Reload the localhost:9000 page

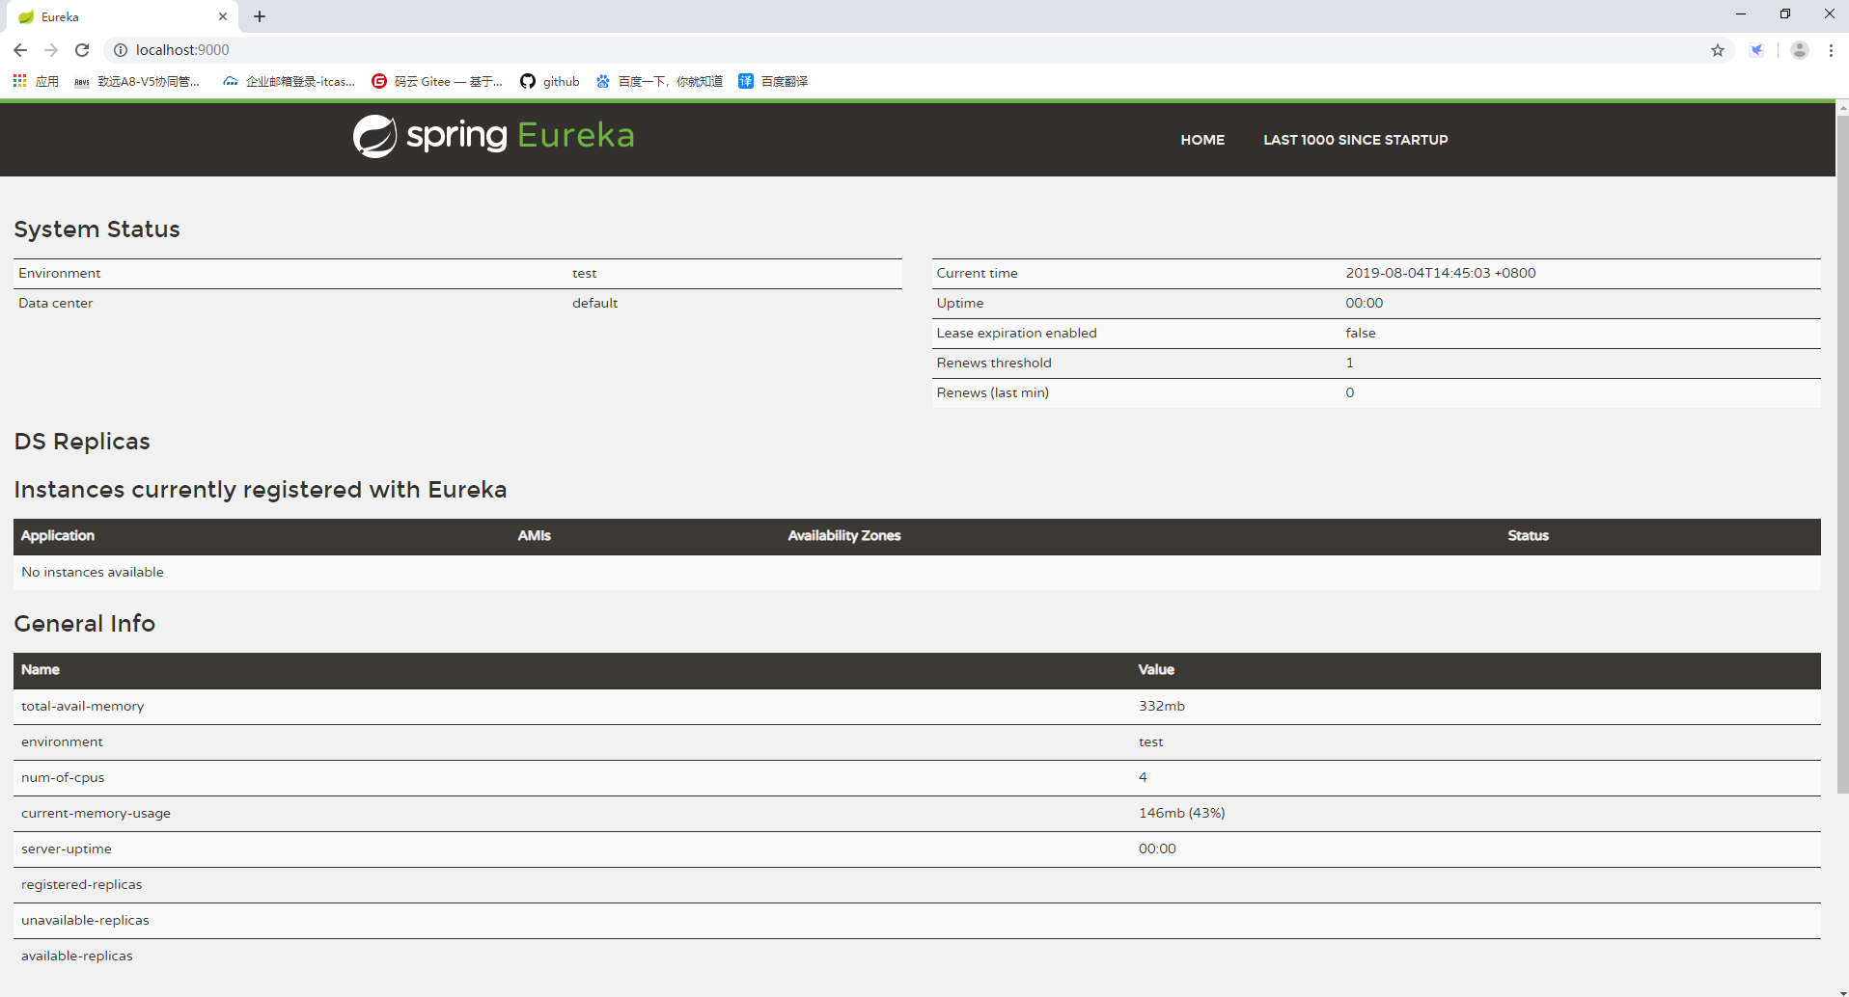point(82,50)
